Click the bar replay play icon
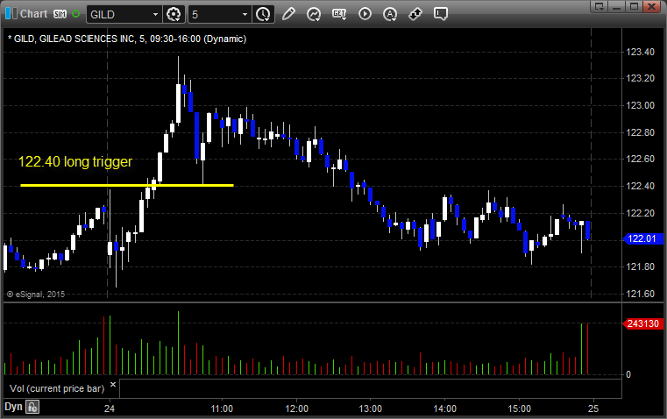 coord(365,14)
